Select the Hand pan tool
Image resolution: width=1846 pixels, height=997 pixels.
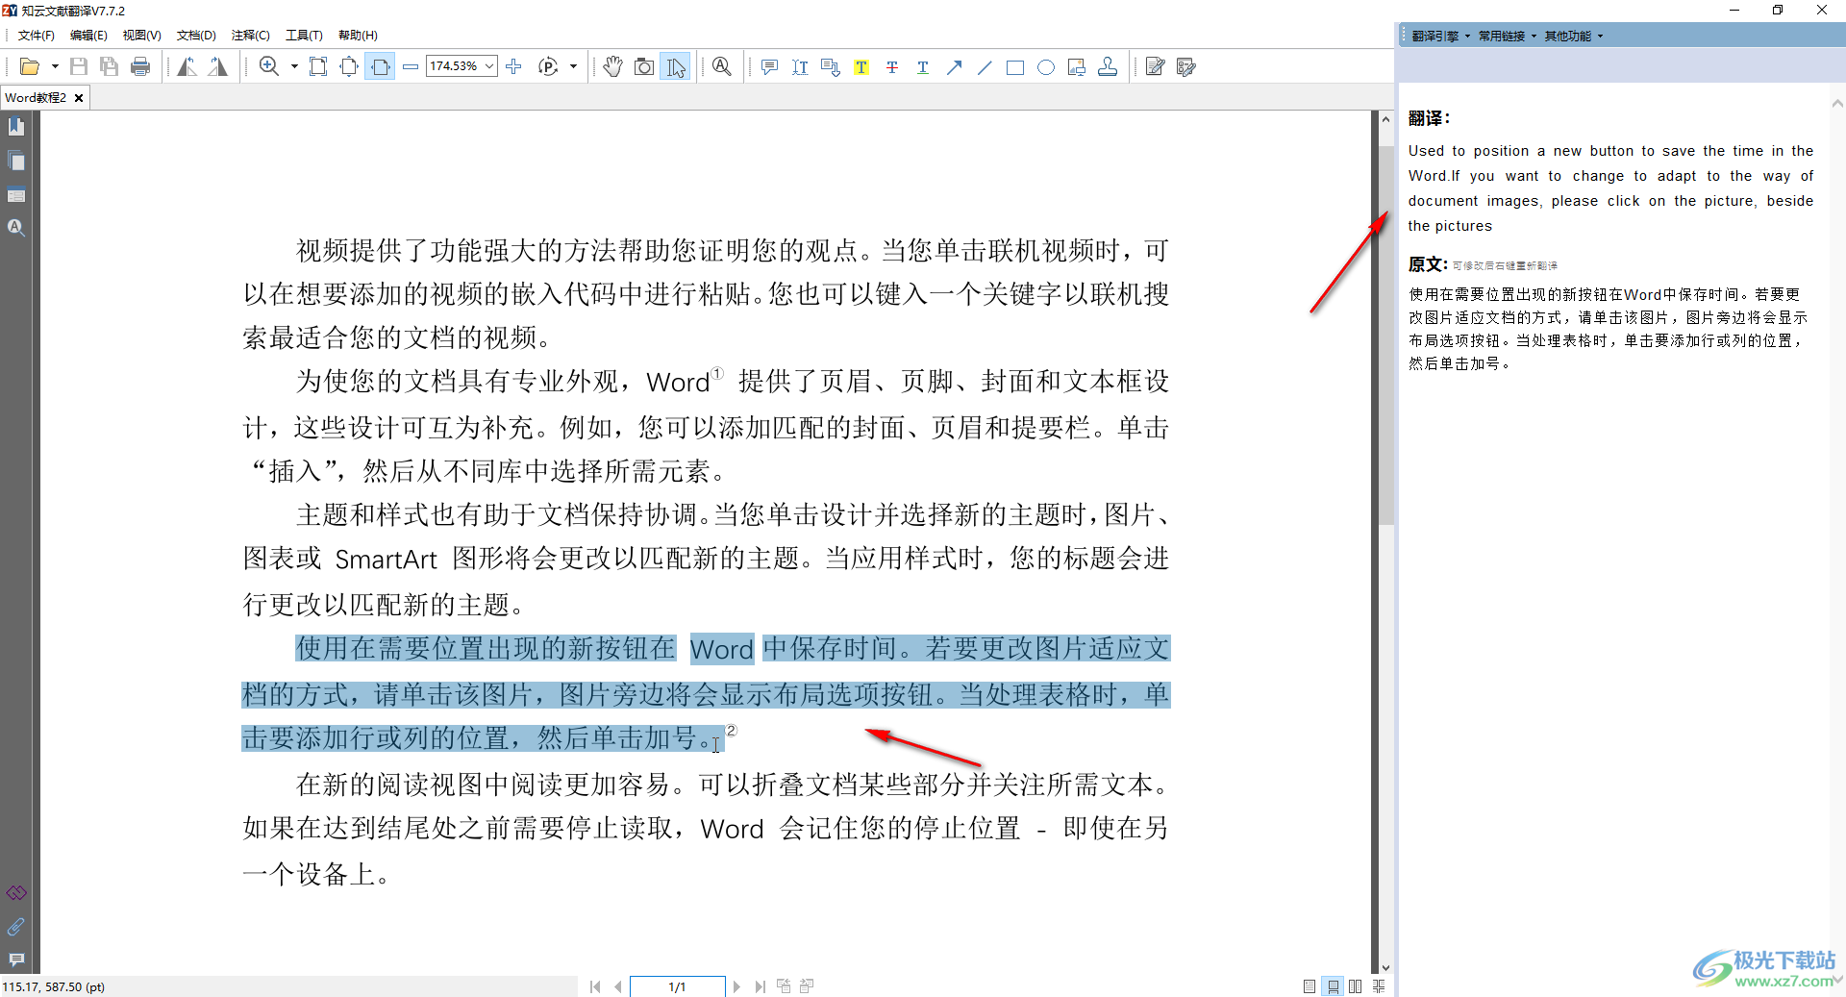click(613, 66)
